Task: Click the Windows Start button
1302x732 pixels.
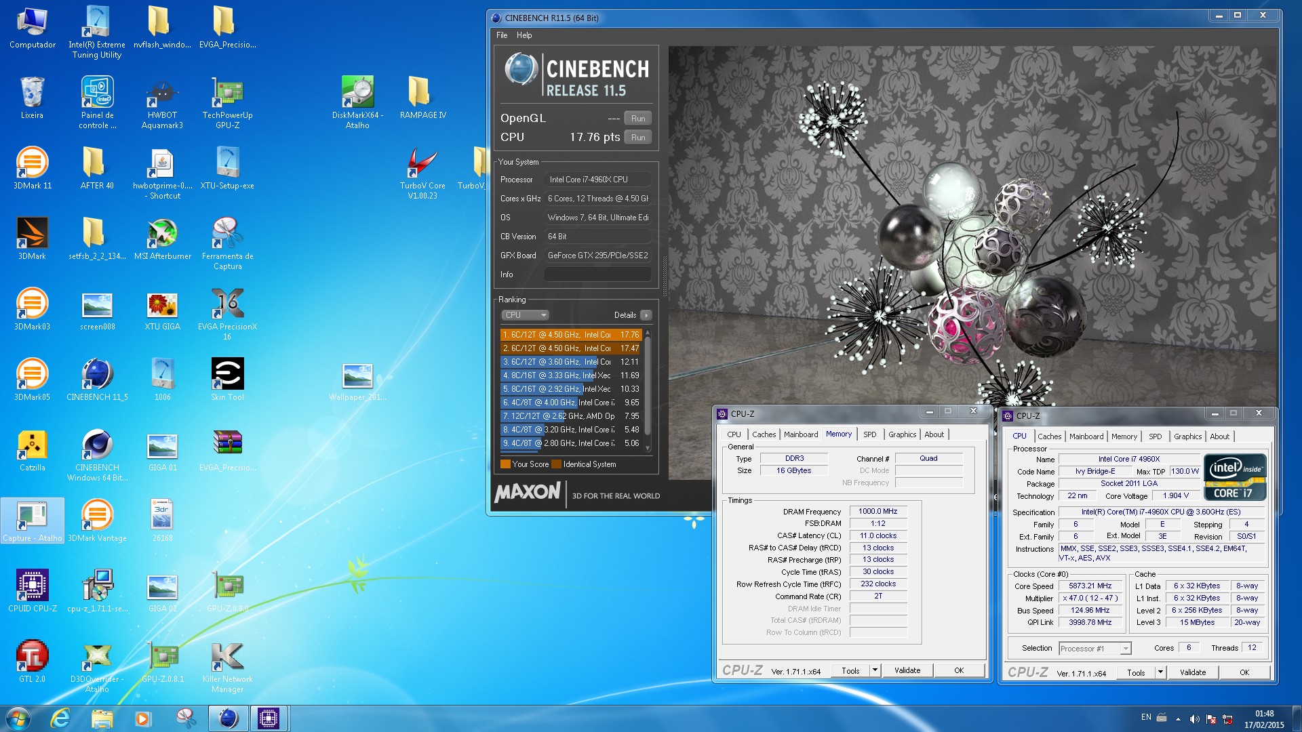Action: pyautogui.click(x=18, y=718)
